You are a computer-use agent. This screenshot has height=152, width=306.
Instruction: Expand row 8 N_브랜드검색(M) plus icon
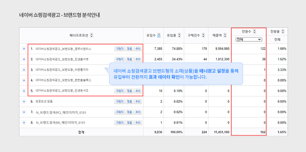tap(24, 123)
